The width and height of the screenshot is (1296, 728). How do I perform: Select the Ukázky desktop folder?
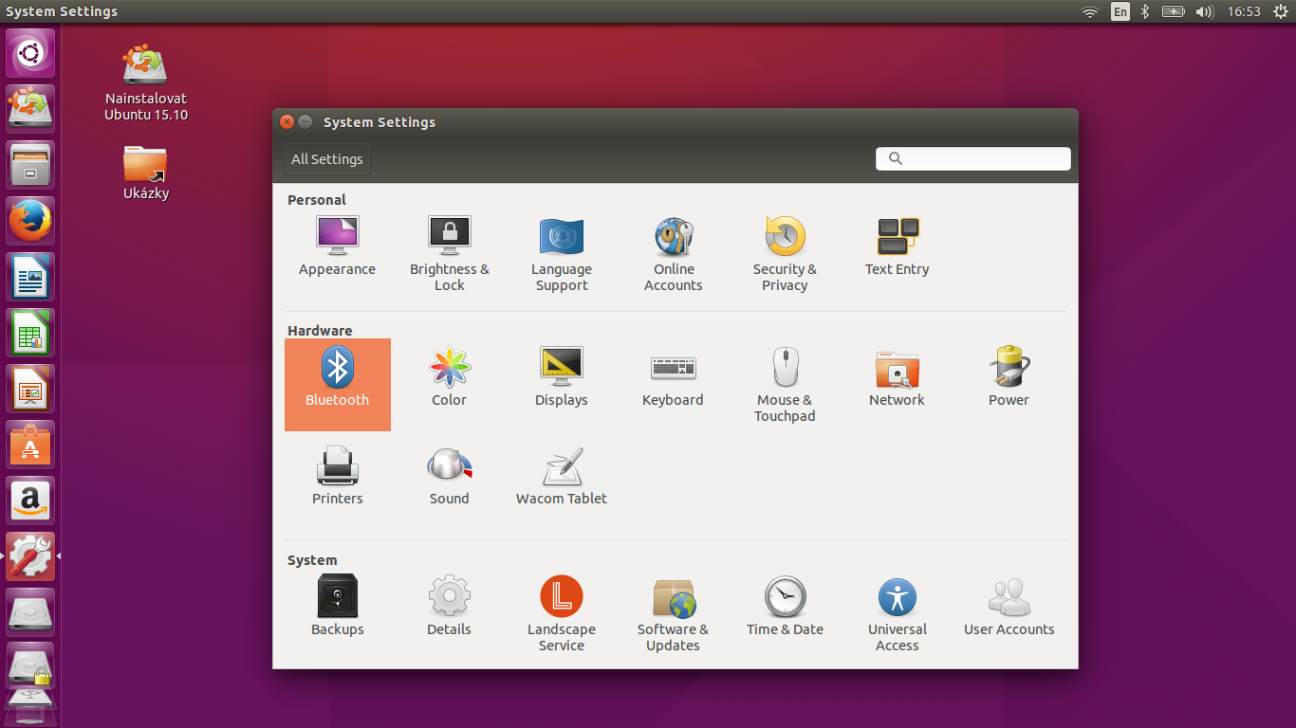[146, 172]
